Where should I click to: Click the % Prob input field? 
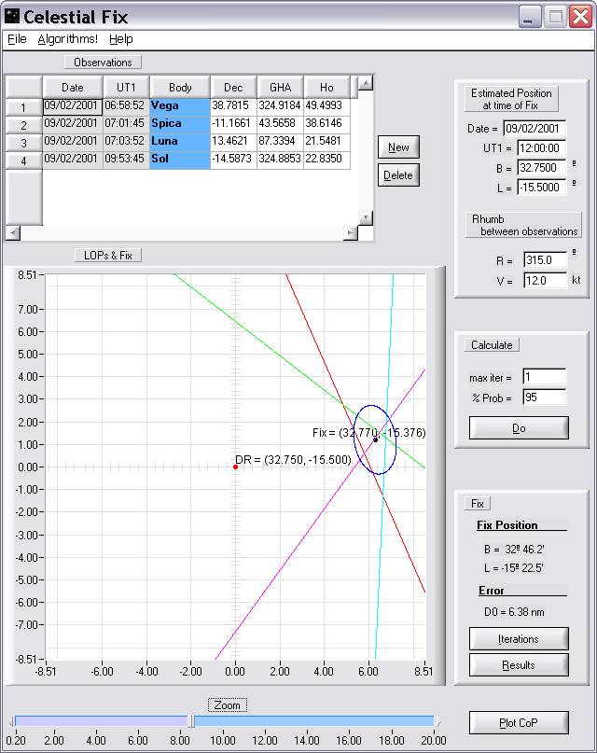[x=544, y=397]
